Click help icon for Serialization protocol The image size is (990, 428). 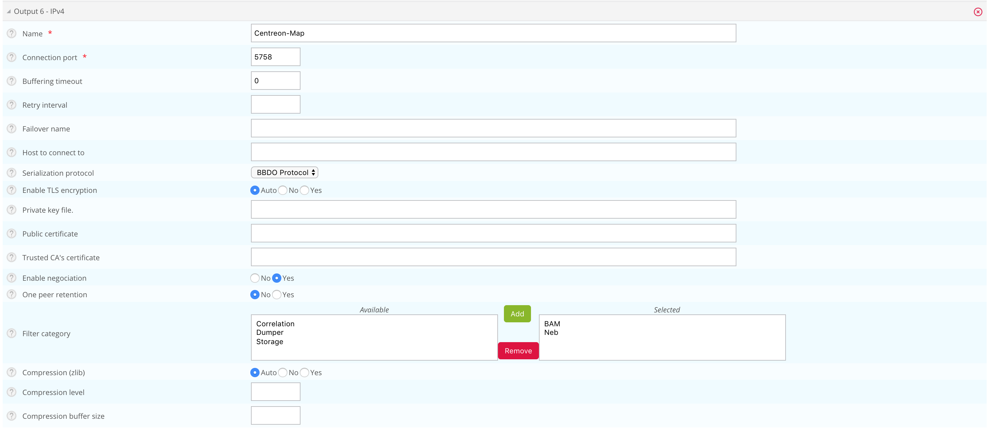(12, 173)
